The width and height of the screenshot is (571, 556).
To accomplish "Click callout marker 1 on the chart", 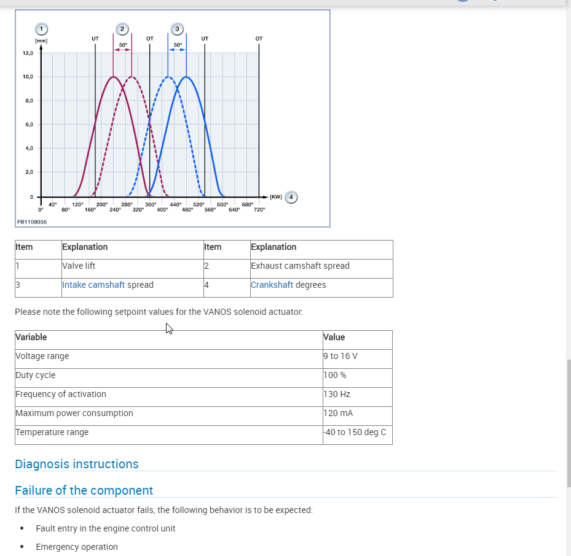I will (x=41, y=29).
